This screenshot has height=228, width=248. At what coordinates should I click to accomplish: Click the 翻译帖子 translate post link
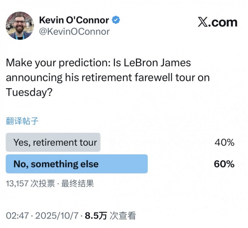click(22, 121)
